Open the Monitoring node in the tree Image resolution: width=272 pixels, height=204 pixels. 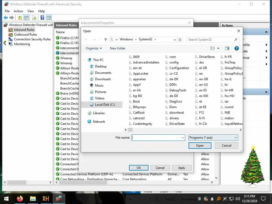[22, 44]
